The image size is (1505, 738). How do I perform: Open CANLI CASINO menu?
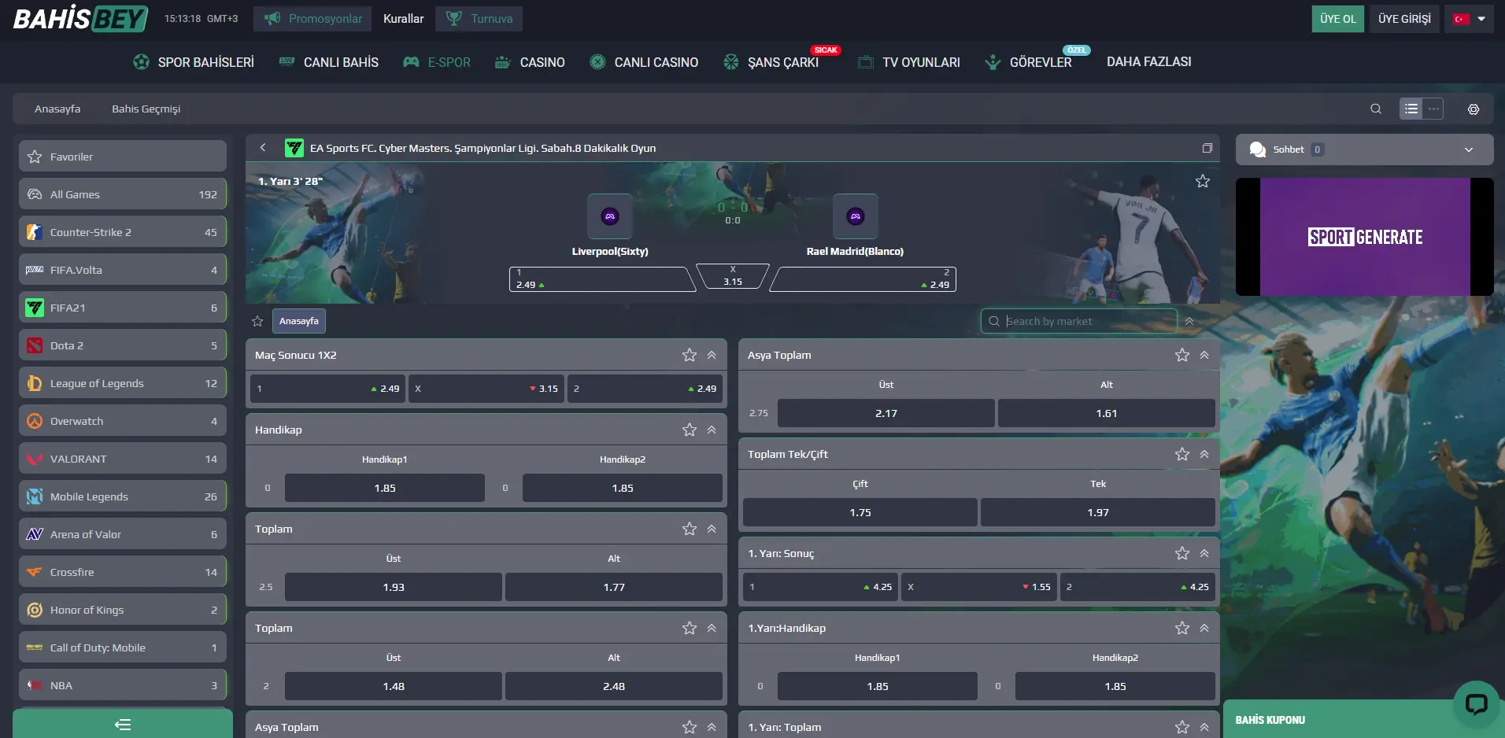coord(644,62)
